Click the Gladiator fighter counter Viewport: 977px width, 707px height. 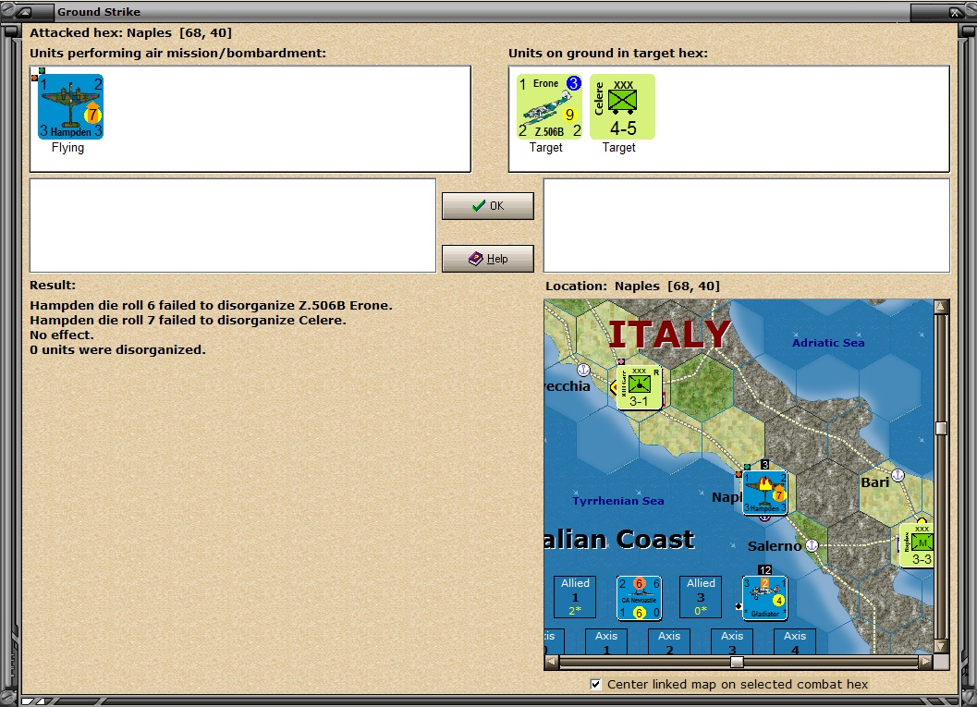(x=764, y=598)
